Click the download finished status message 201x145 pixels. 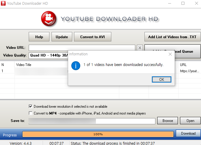(113, 143)
